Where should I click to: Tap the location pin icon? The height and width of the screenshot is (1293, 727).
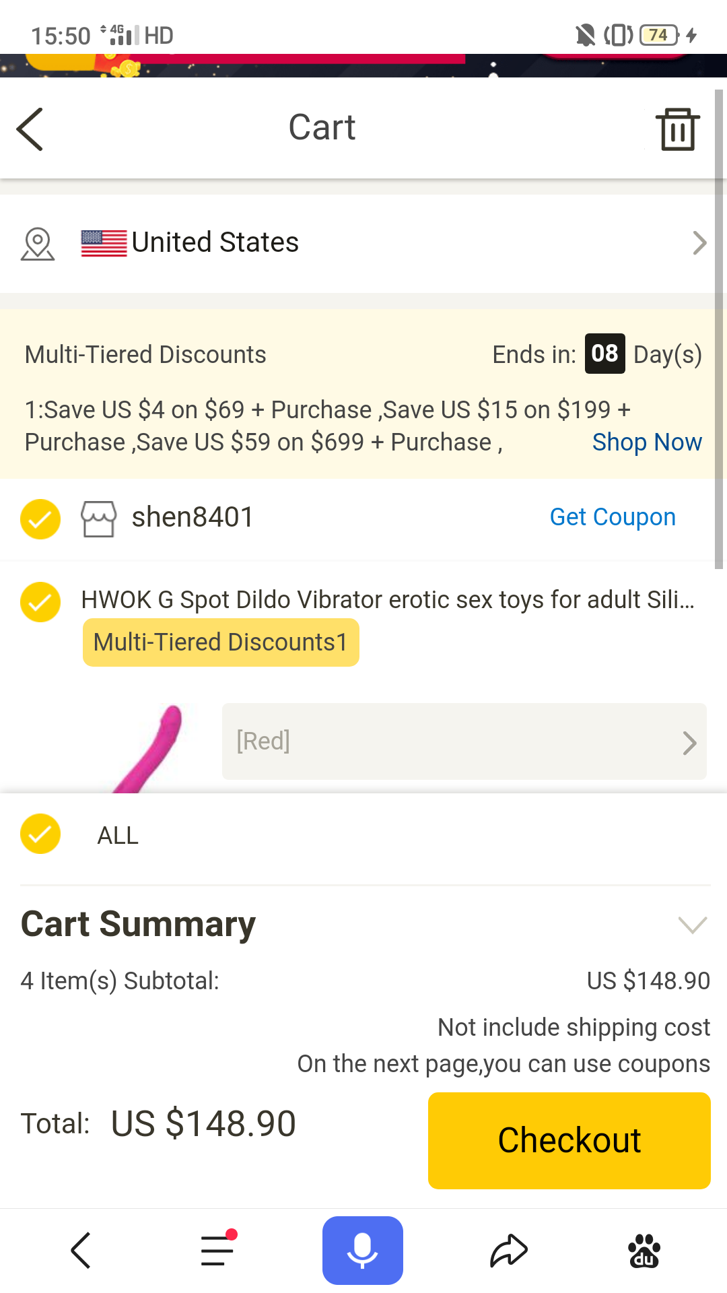[x=38, y=244]
